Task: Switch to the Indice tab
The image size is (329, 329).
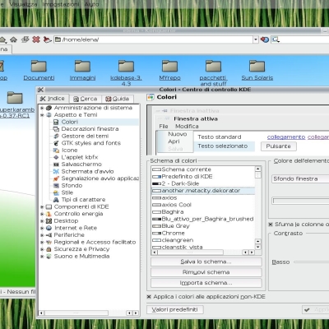Action: [x=53, y=99]
